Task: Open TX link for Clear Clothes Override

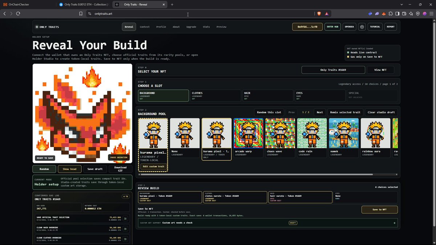Action: [125, 239]
